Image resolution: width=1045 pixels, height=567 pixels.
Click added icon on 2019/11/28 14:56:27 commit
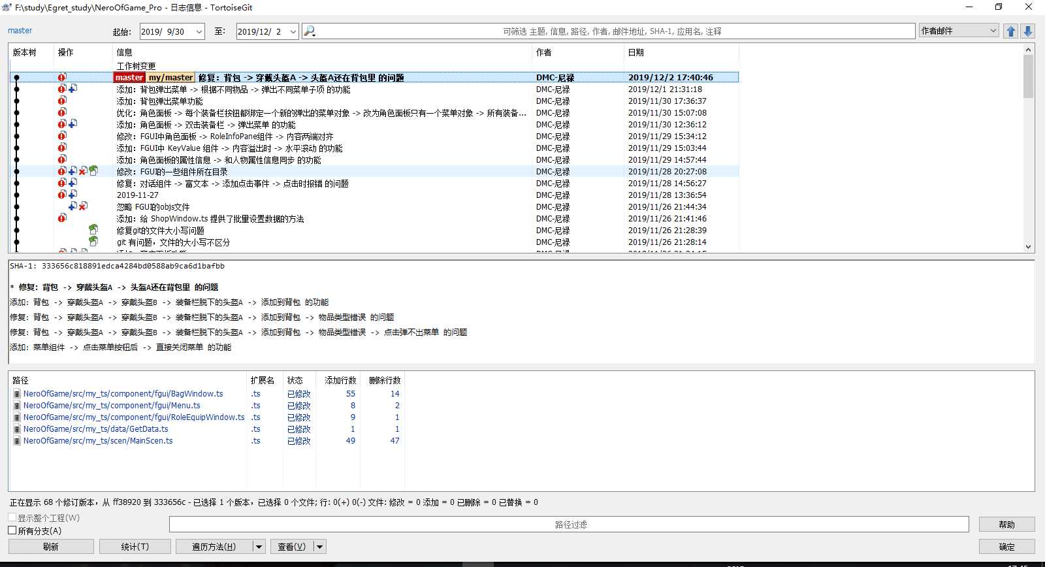72,183
